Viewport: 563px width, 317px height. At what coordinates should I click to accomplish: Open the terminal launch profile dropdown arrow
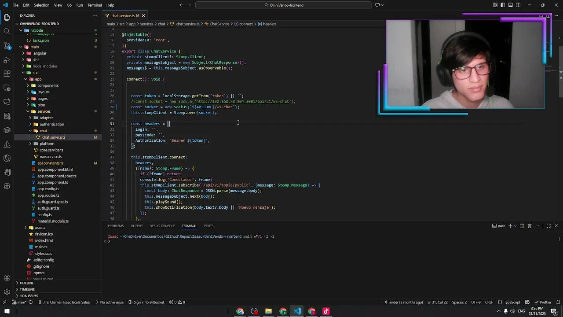click(515, 226)
